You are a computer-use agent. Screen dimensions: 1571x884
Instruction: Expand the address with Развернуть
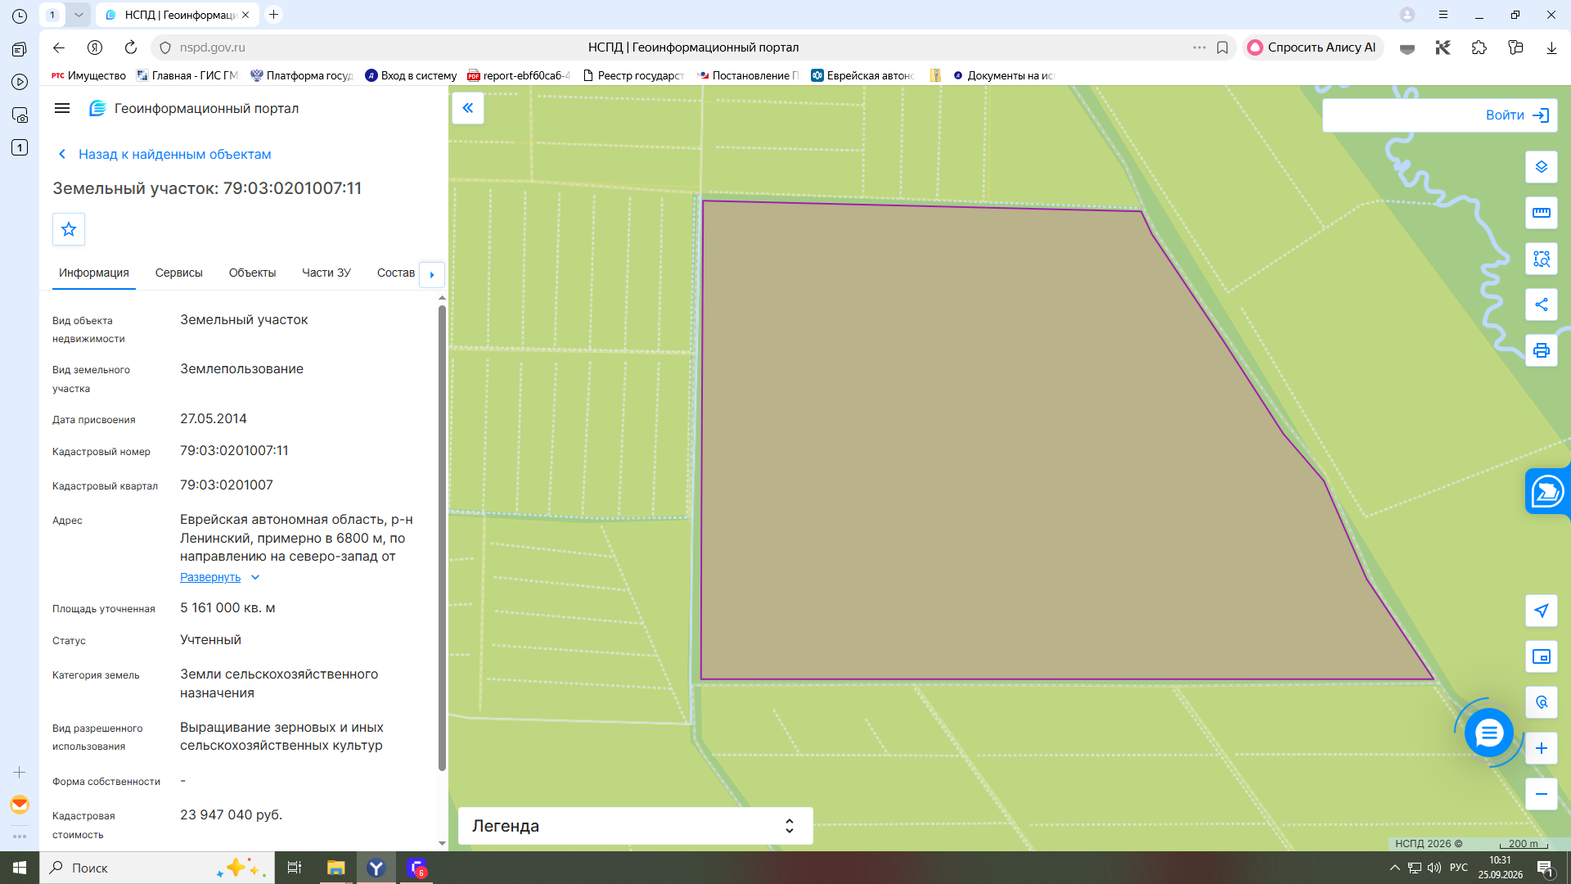219,577
